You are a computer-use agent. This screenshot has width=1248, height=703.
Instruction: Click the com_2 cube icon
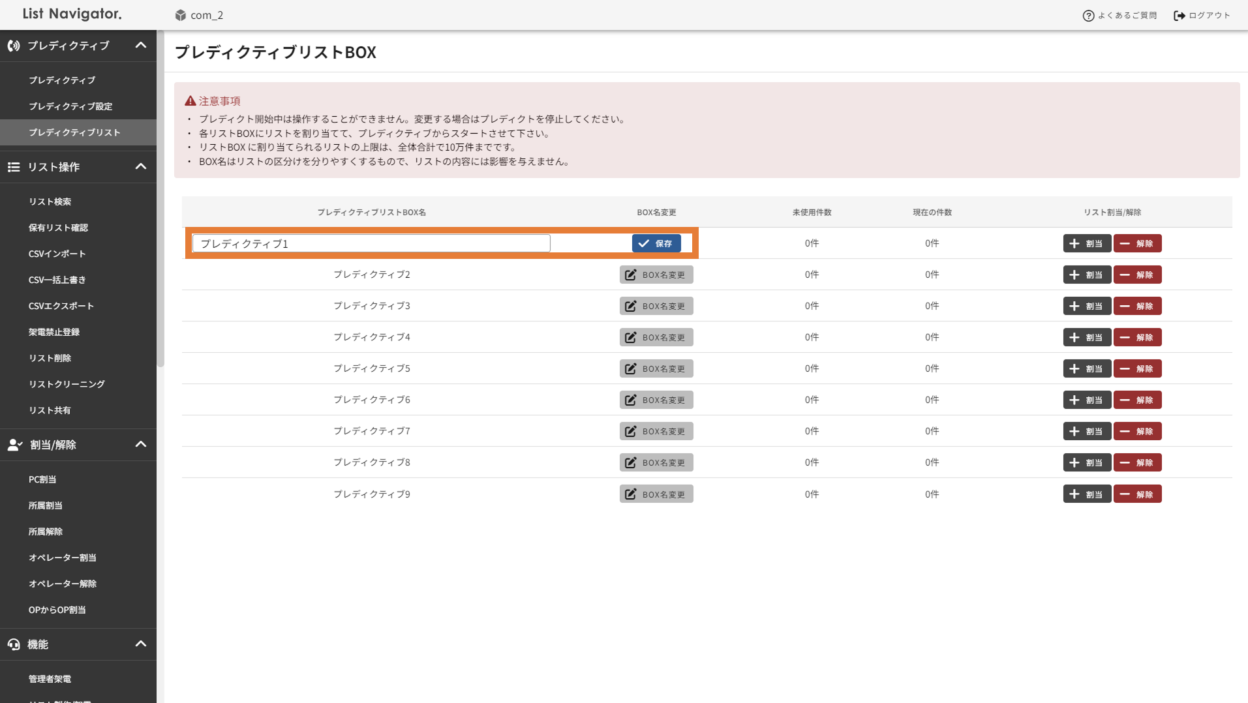[181, 15]
